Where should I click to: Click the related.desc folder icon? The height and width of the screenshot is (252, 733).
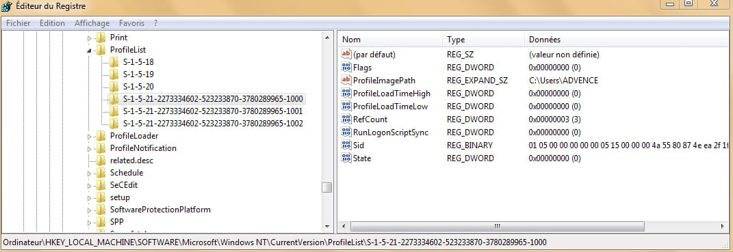(x=101, y=160)
